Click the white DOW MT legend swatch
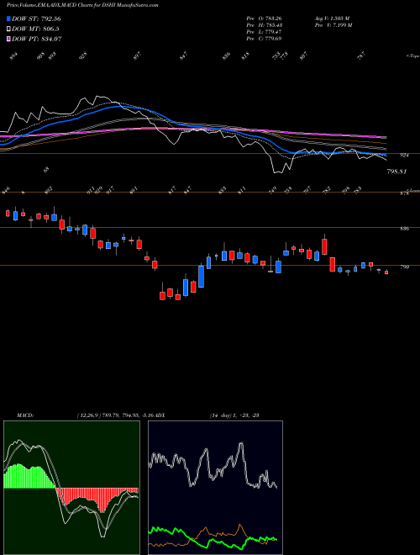This screenshot has height=555, width=420. pos(8,29)
